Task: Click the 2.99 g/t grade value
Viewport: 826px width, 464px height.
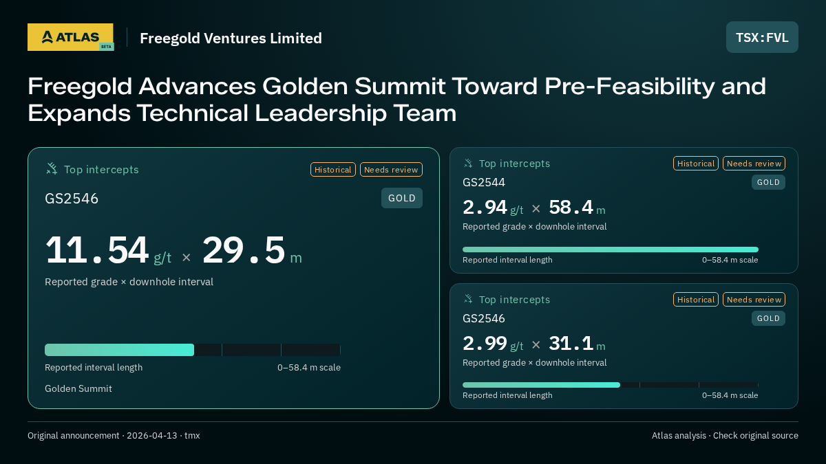Action: click(x=493, y=344)
